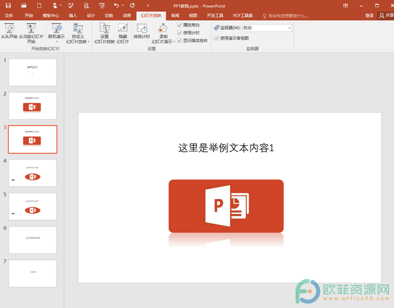Switch to the 动画 (Animations) tab

pos(127,16)
